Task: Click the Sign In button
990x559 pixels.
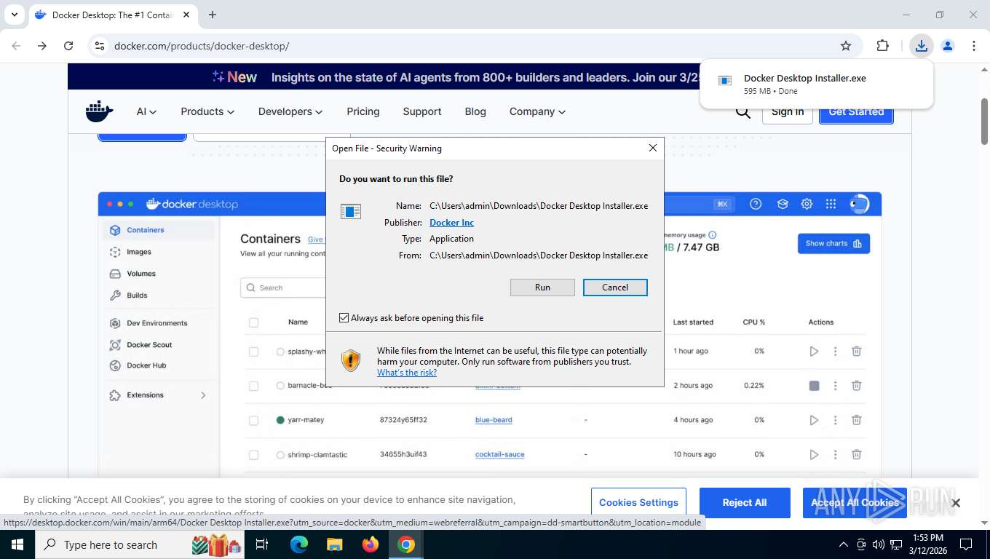Action: click(788, 112)
